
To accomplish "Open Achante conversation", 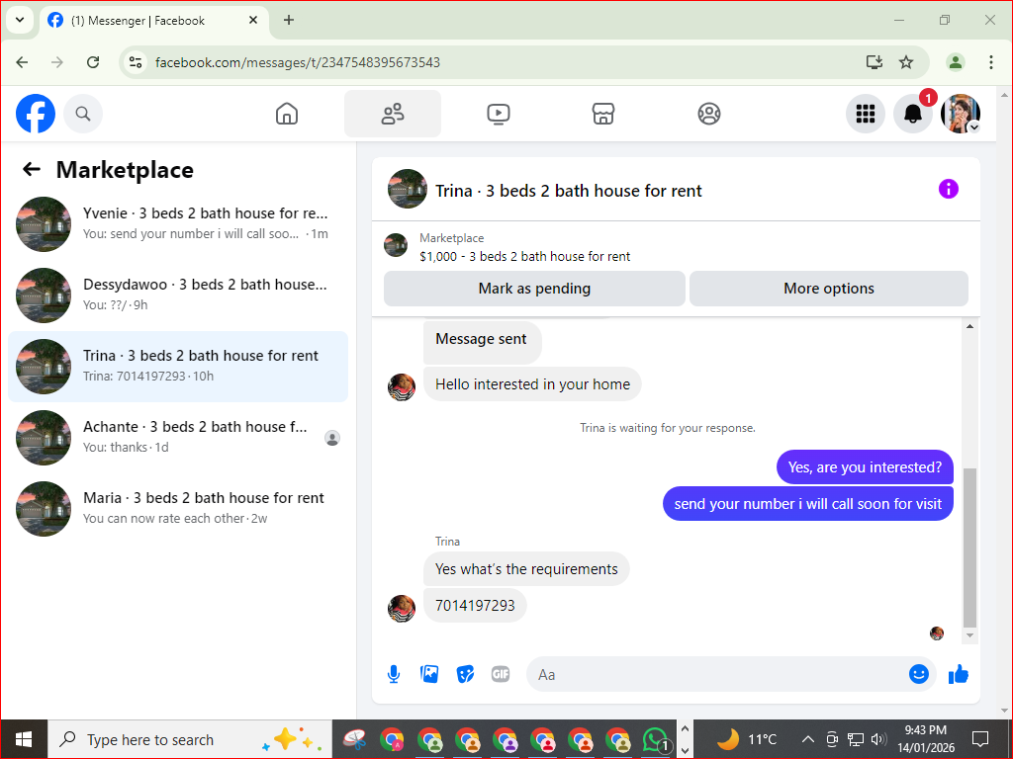I will pos(178,438).
